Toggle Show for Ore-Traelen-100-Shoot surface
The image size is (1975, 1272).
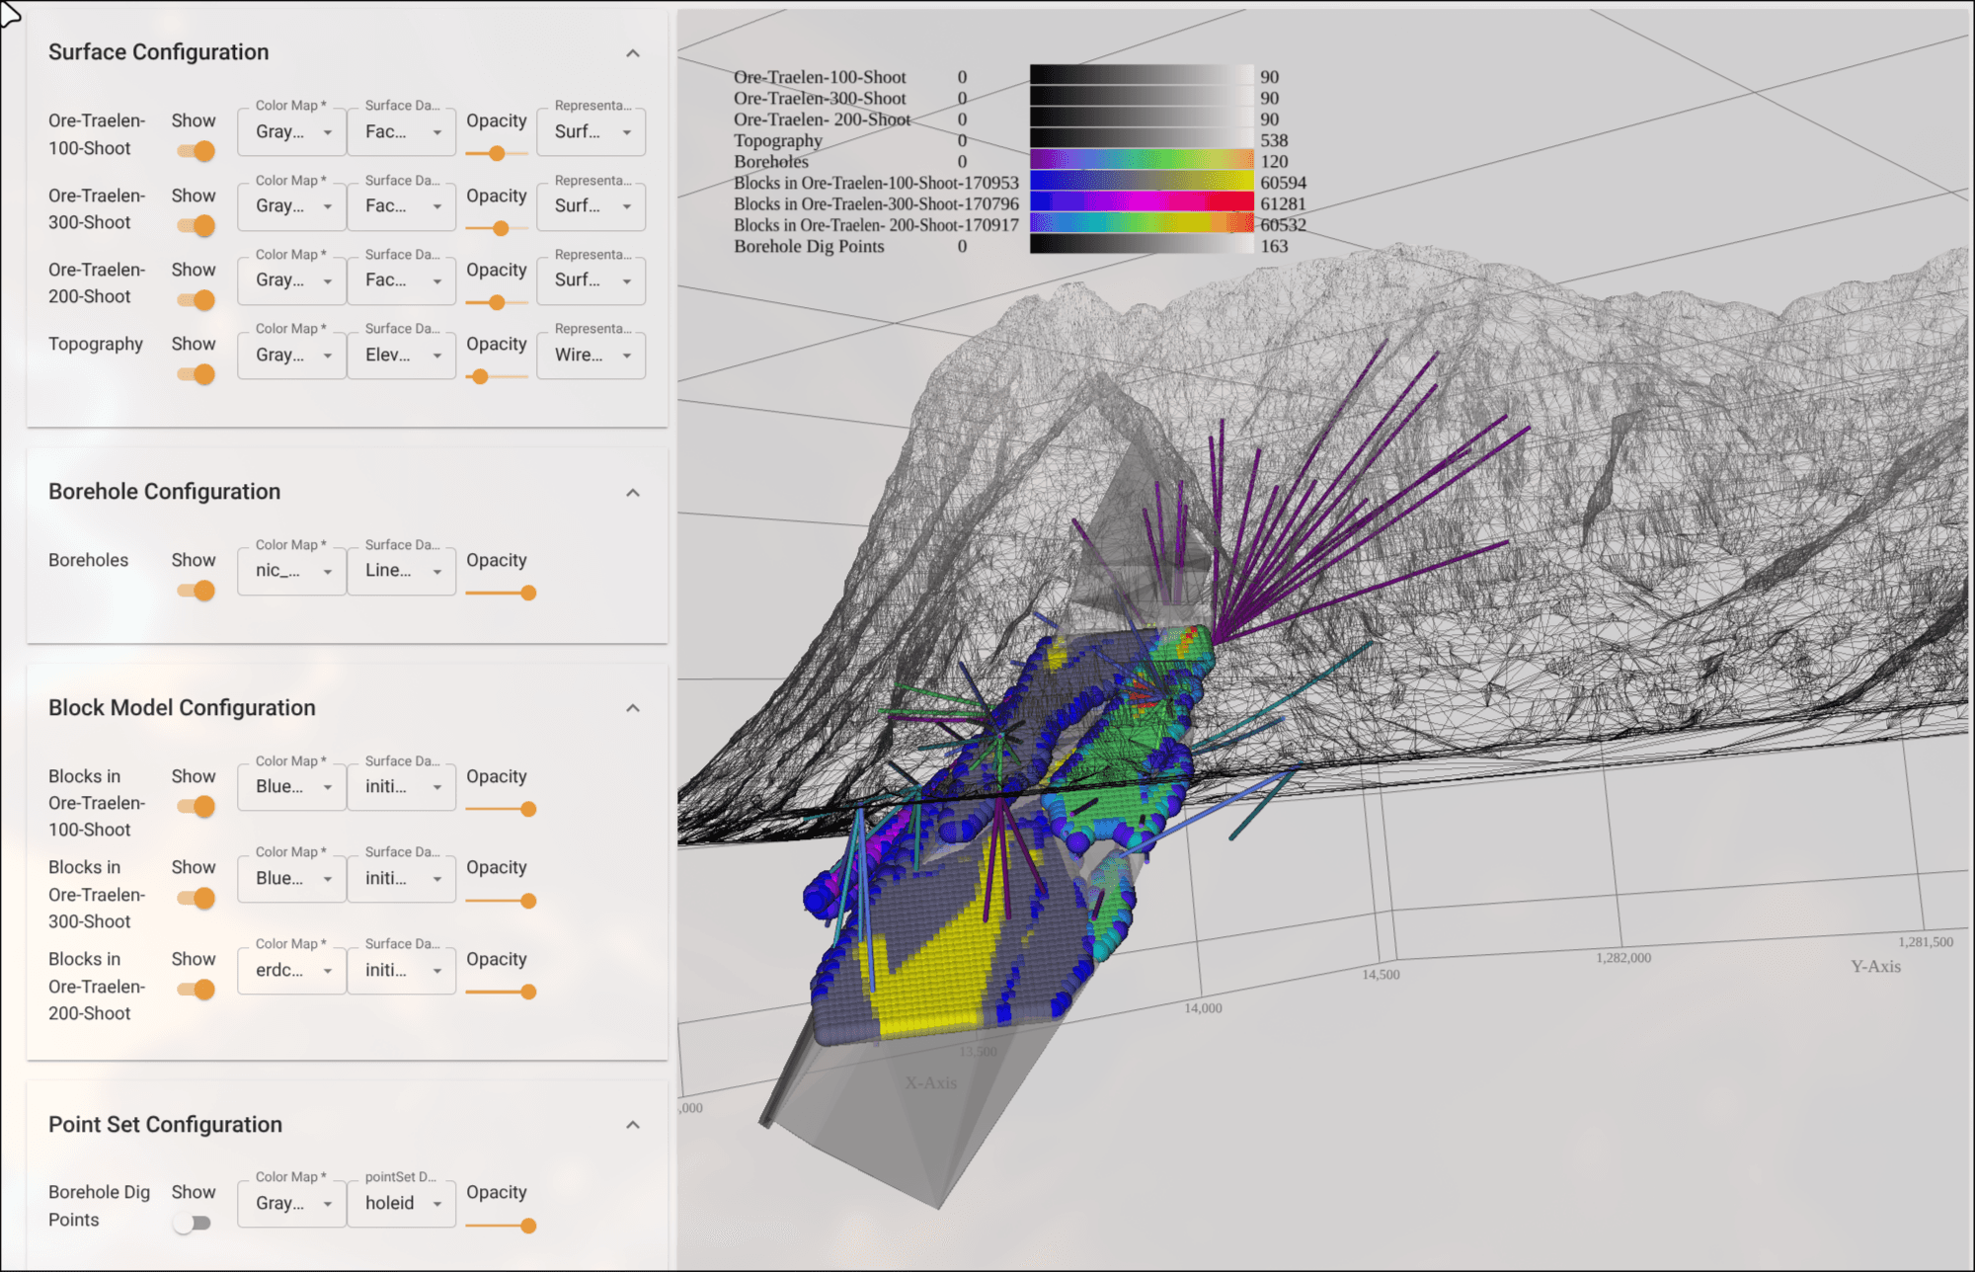point(196,151)
